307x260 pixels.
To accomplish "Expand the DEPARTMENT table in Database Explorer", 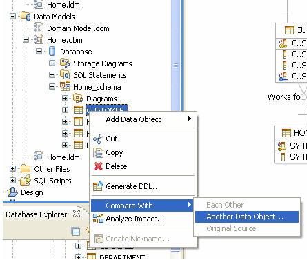I will click(x=78, y=257).
